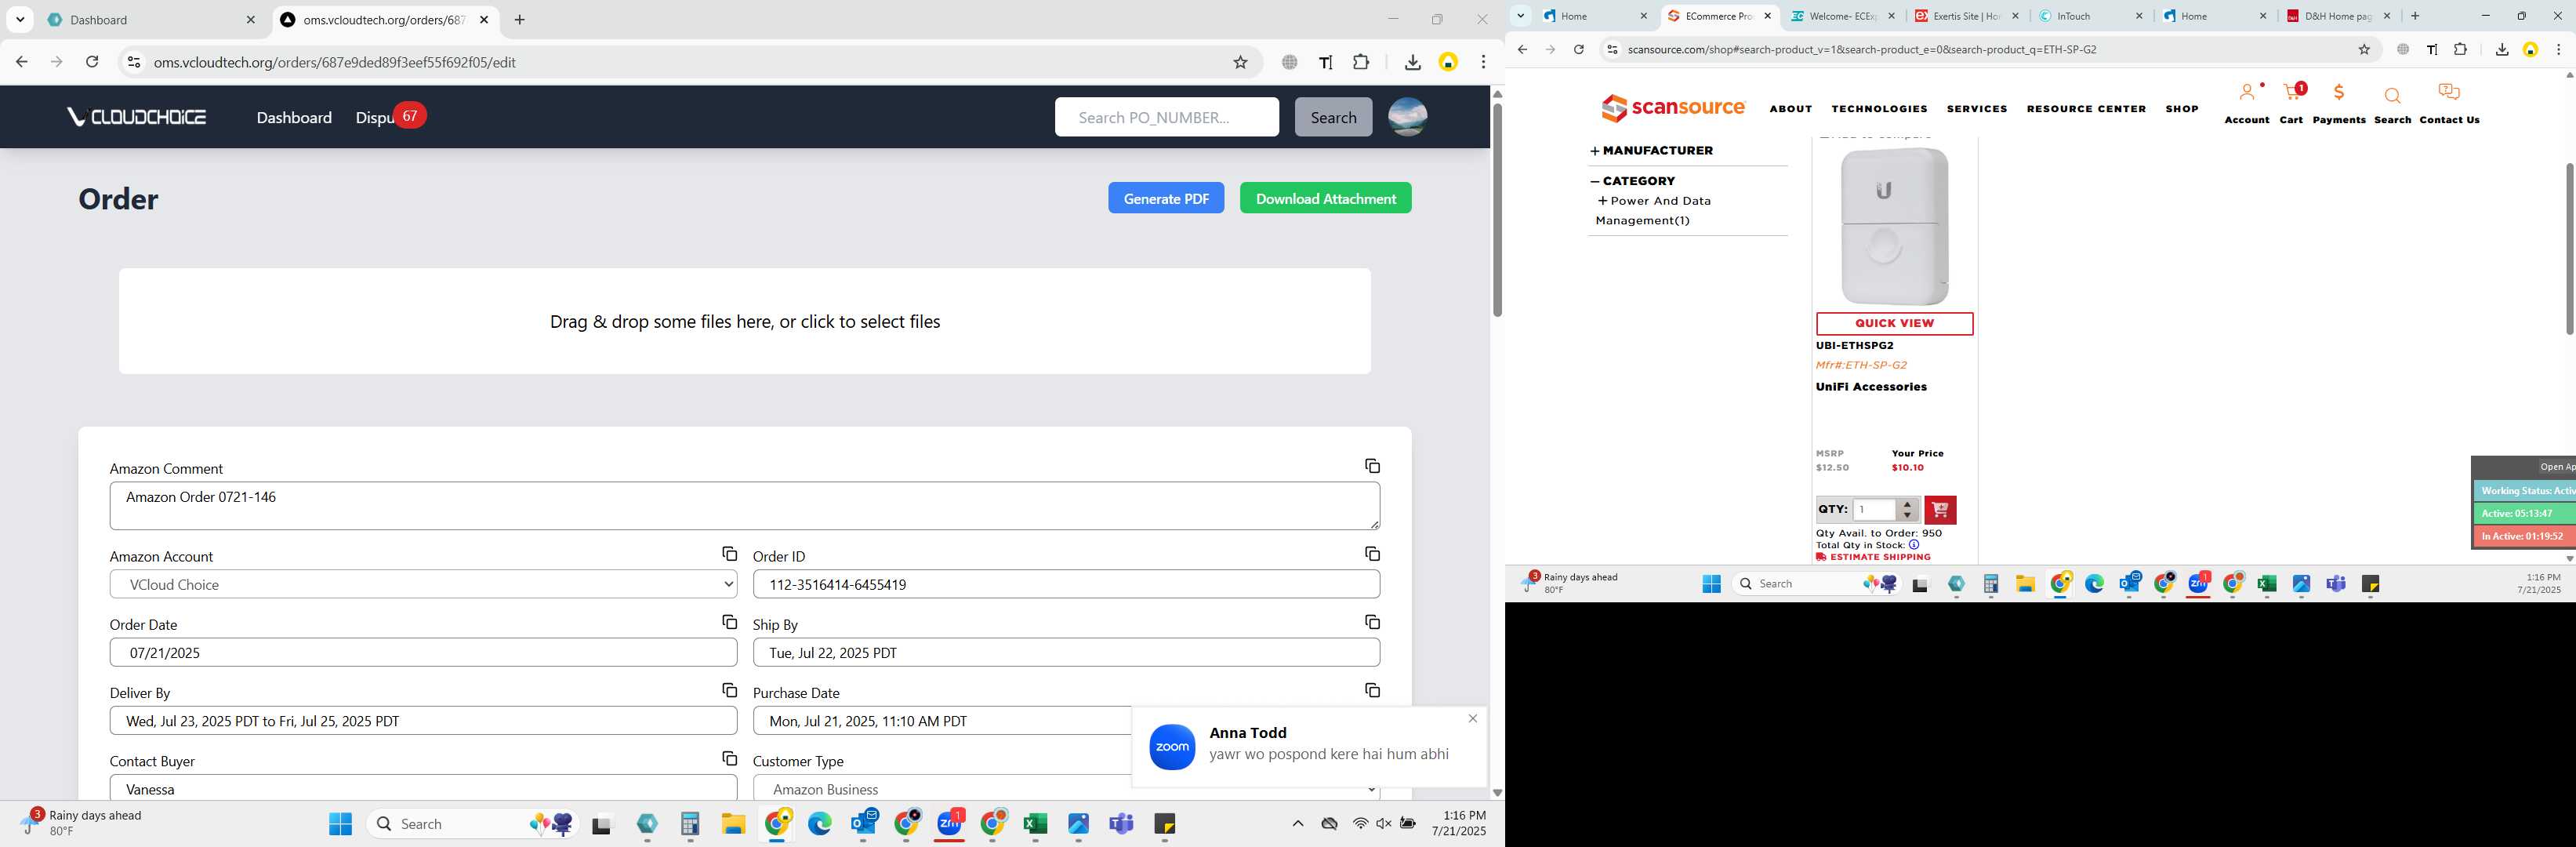This screenshot has height=847, width=2576.
Task: Dismiss the Anna Todd Zoom notification
Action: (1472, 719)
